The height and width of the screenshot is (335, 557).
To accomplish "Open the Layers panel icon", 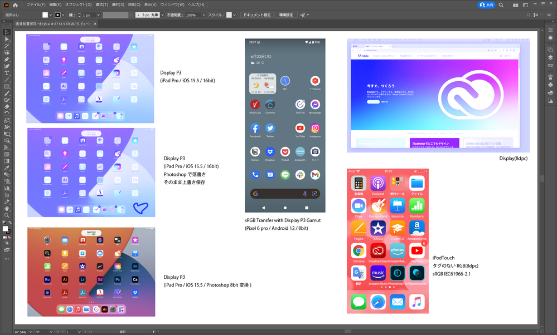I will click(x=551, y=57).
